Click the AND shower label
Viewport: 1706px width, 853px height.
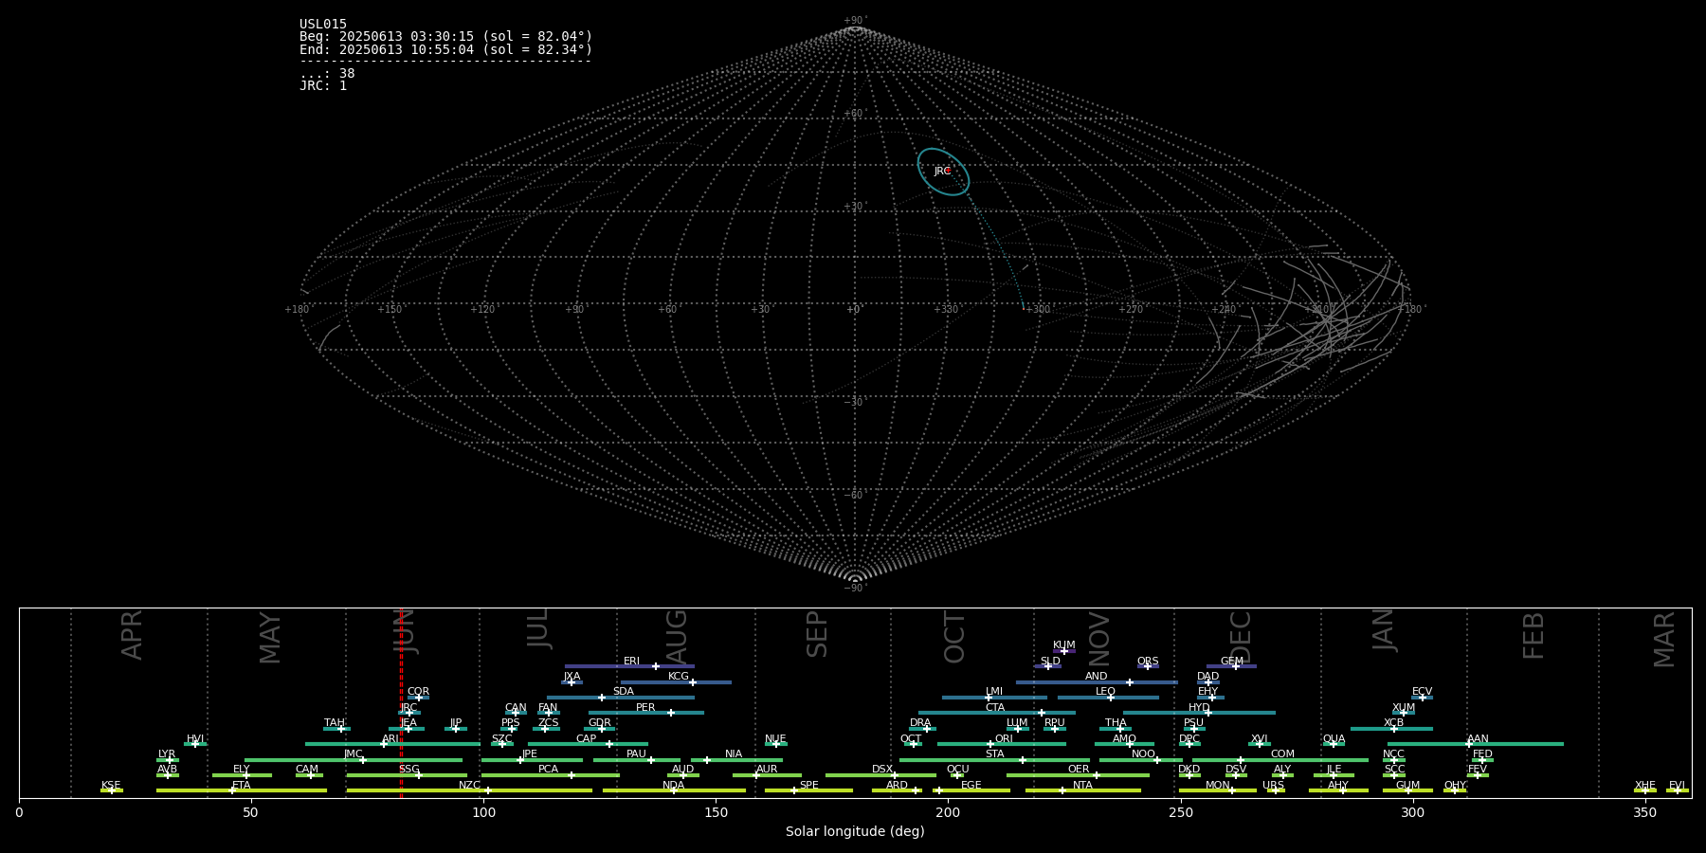point(1096,676)
